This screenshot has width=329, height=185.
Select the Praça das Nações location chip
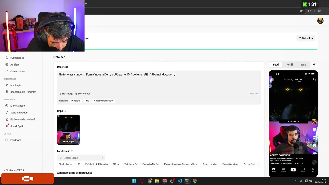(151, 164)
